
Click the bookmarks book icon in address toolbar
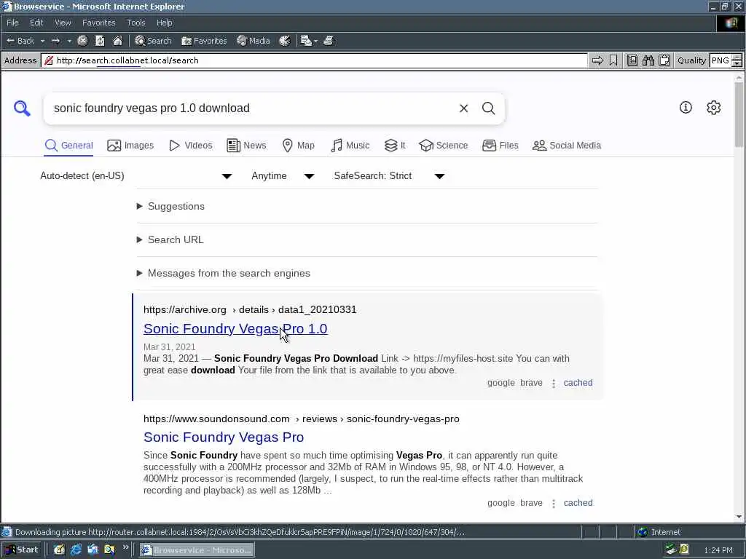coord(632,60)
